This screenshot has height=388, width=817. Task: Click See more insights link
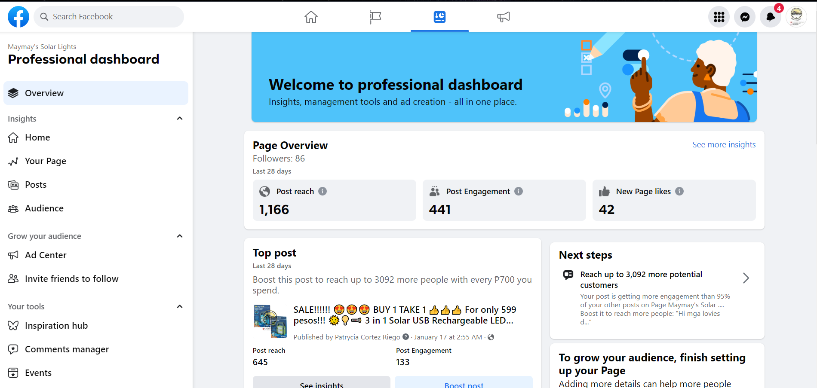pos(724,145)
